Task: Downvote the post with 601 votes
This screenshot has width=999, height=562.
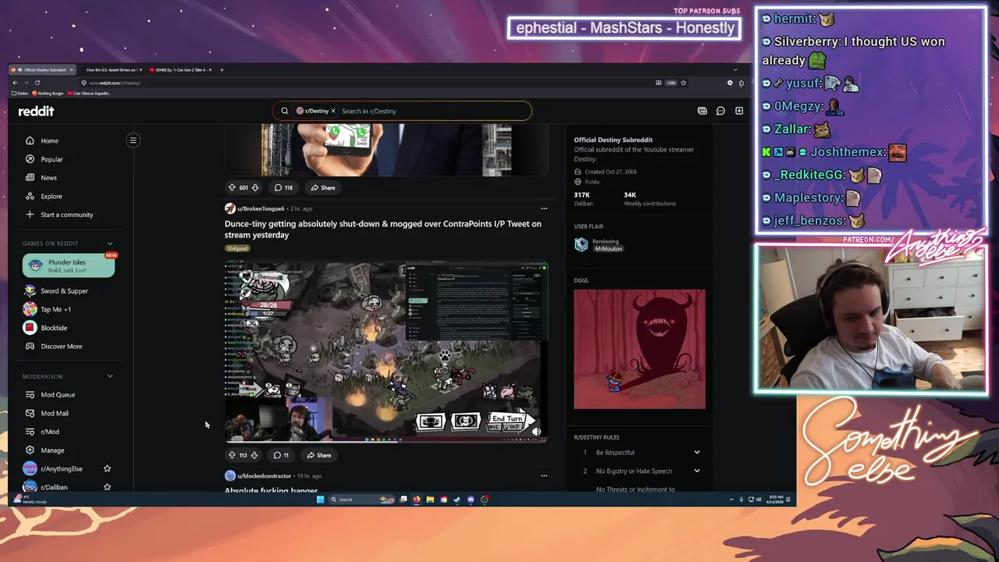Action: [254, 187]
